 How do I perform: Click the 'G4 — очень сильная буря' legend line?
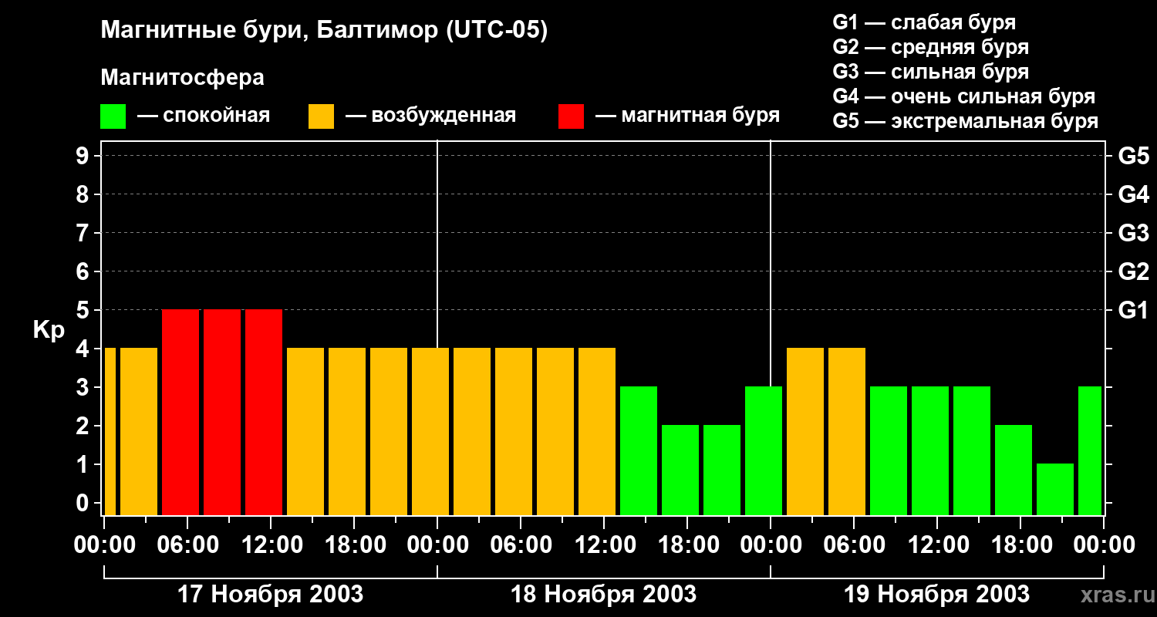[x=963, y=96]
